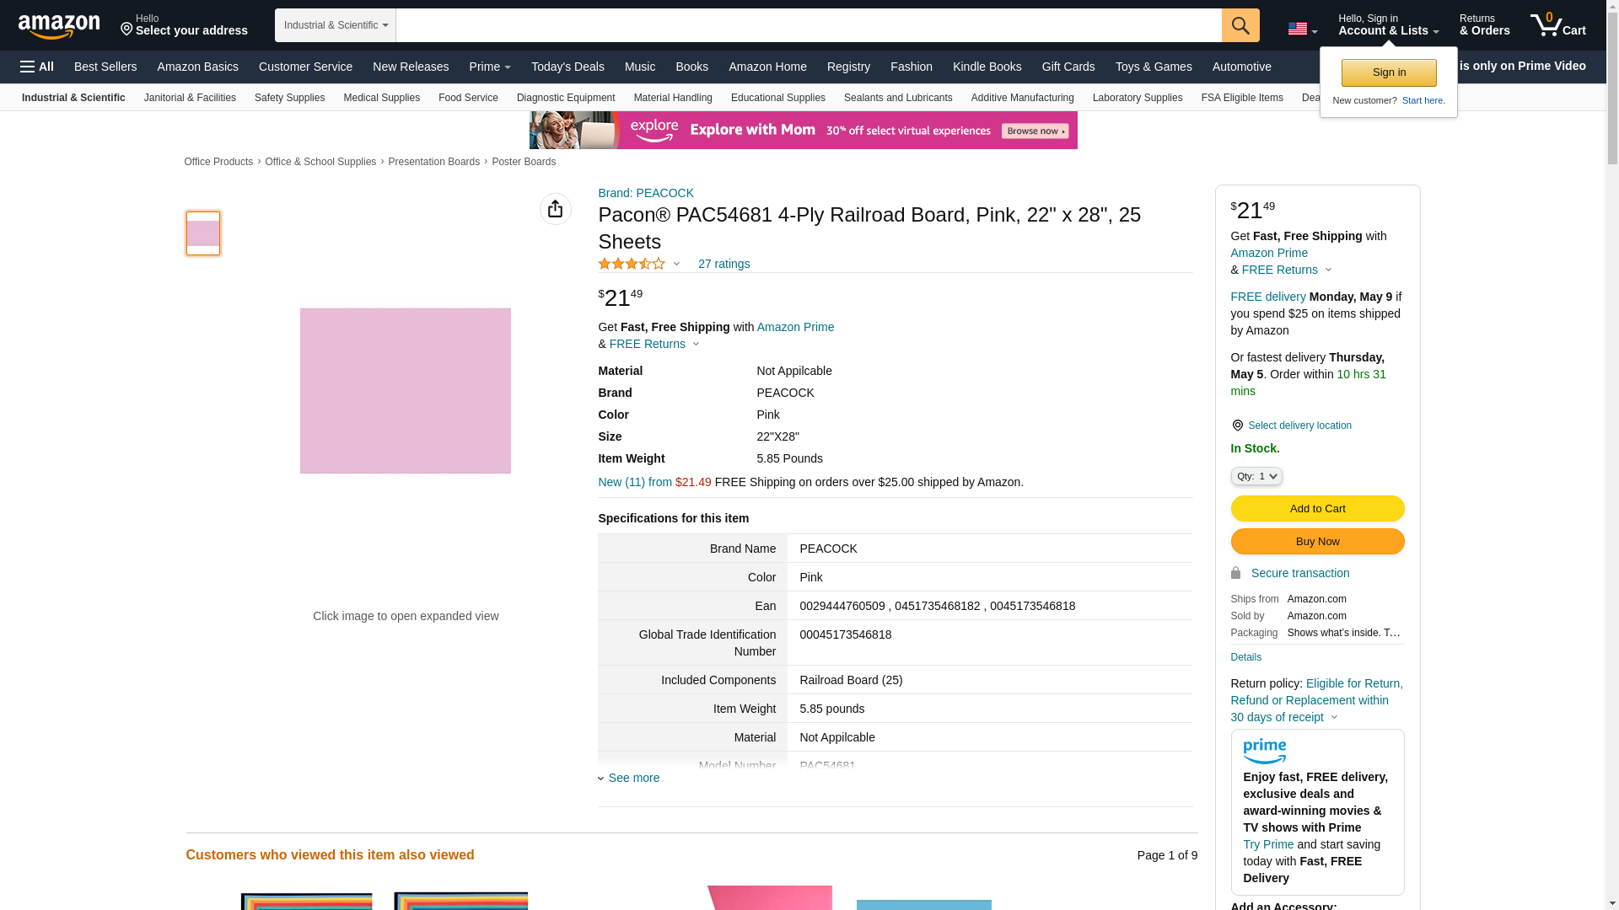Click the US flag language selector
The image size is (1619, 910).
[1302, 29]
